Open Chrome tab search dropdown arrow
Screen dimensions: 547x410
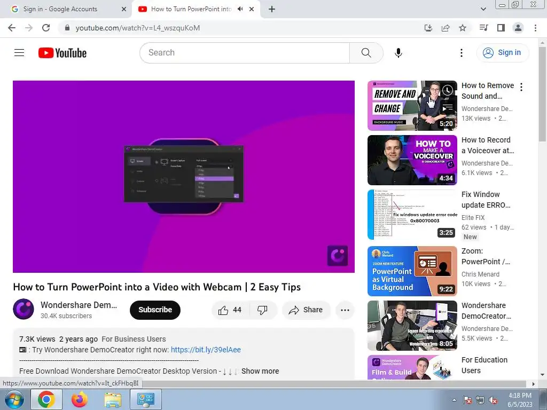[x=483, y=9]
